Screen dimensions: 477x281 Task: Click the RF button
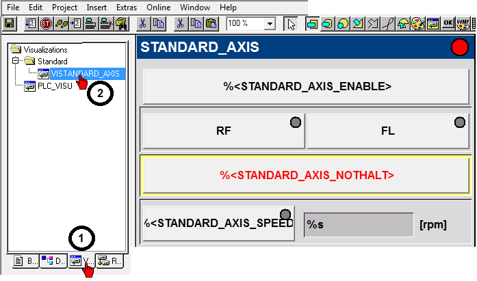(x=224, y=131)
